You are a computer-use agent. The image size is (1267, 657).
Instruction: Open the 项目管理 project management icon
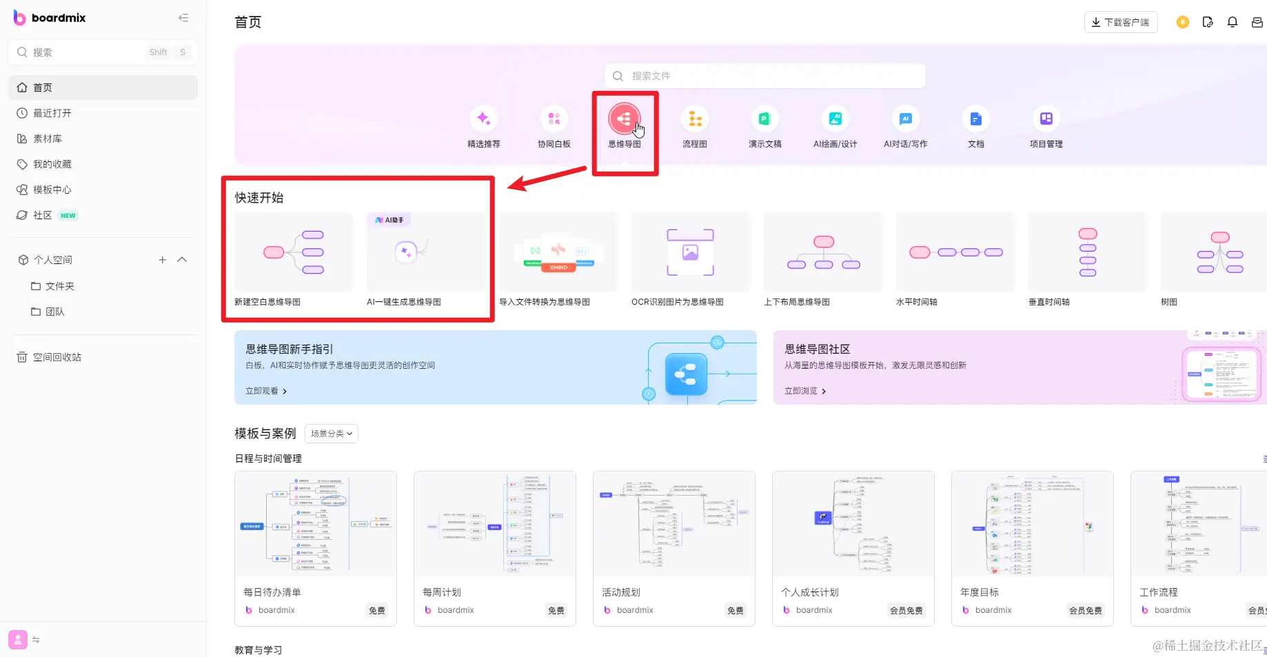tap(1046, 119)
